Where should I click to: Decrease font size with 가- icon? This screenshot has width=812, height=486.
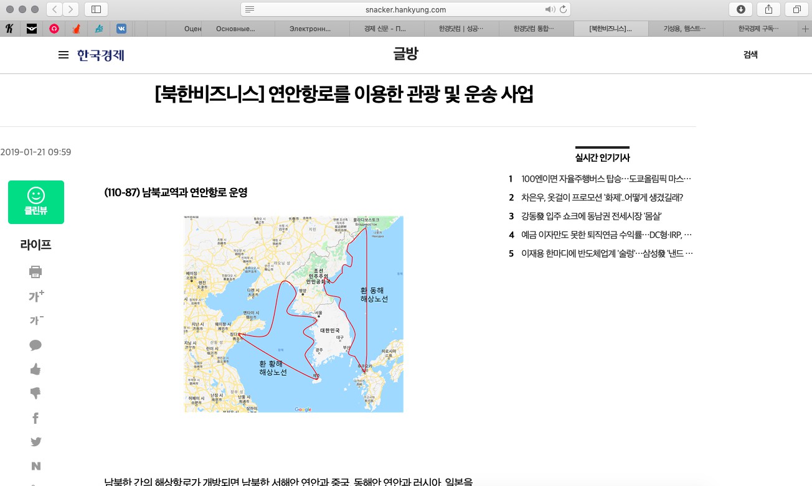36,320
